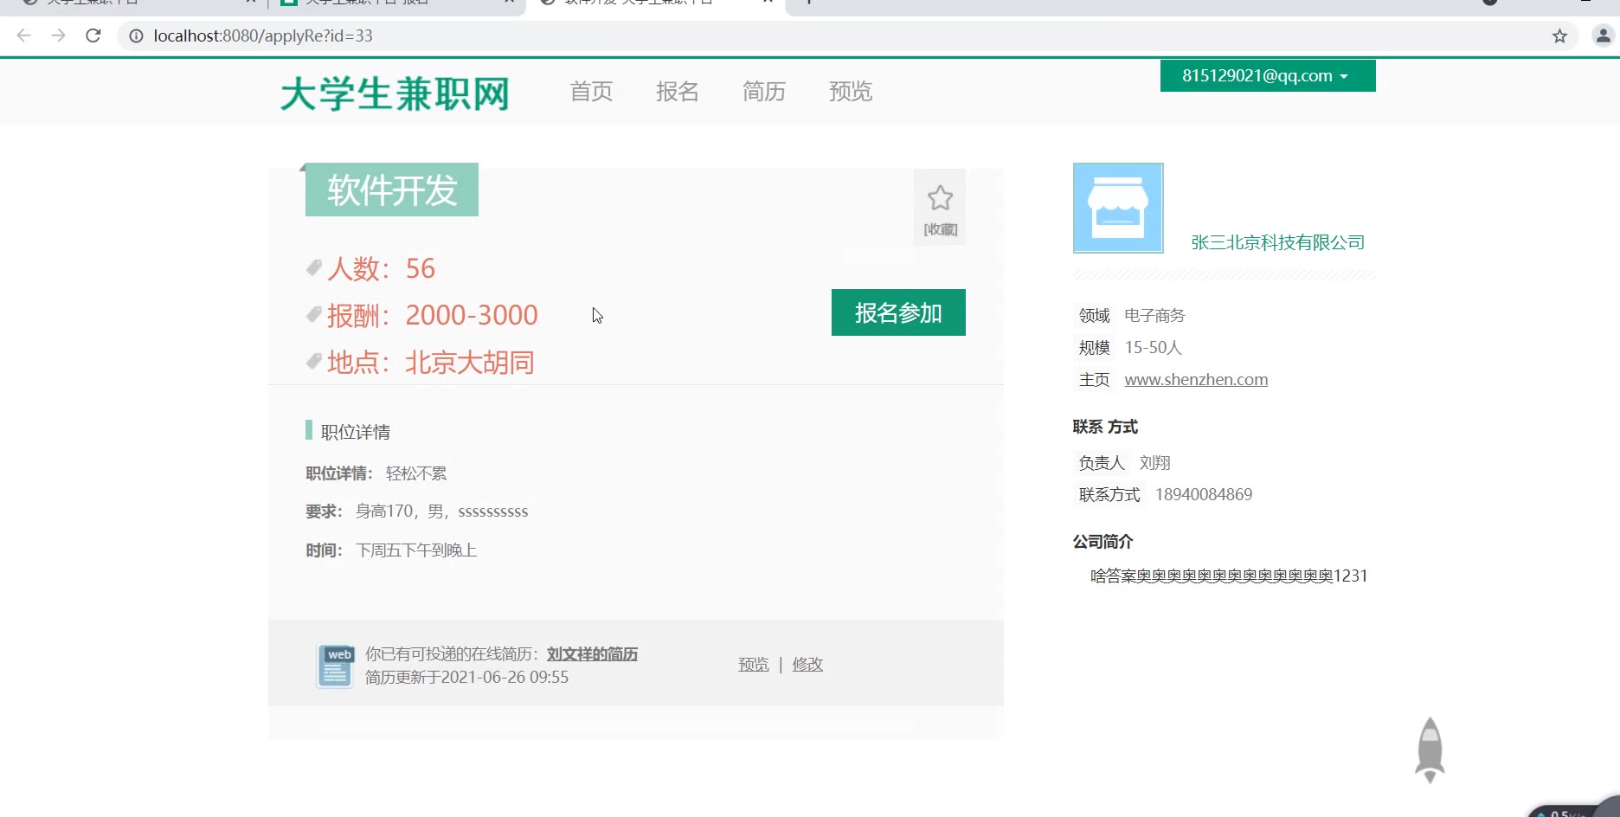Click the company storefront logo image
The height and width of the screenshot is (817, 1620).
(x=1118, y=209)
